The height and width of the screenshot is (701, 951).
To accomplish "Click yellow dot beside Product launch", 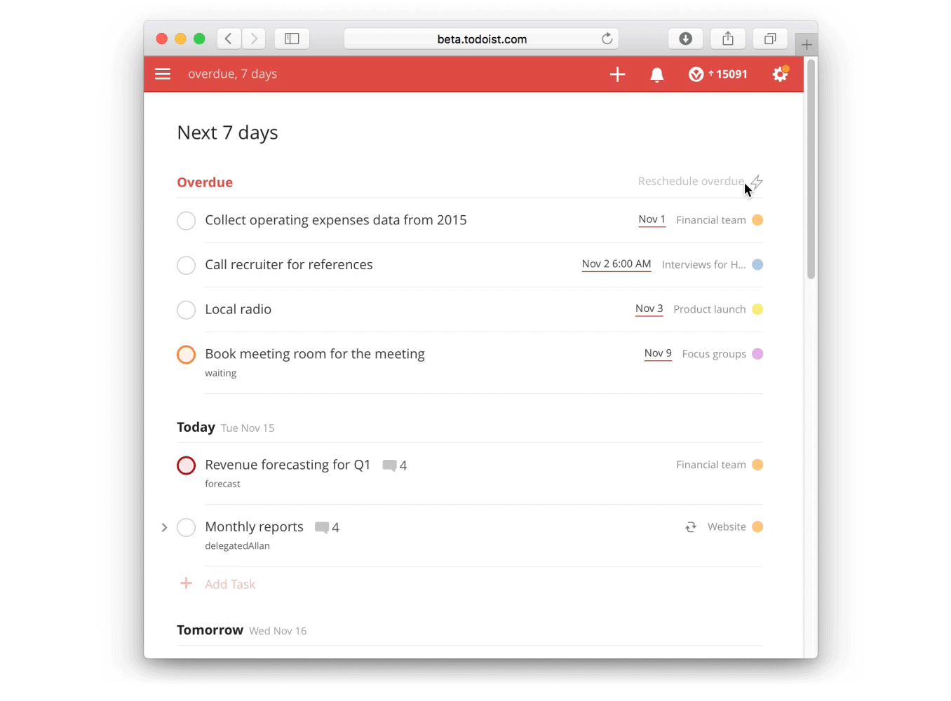I will pos(757,309).
